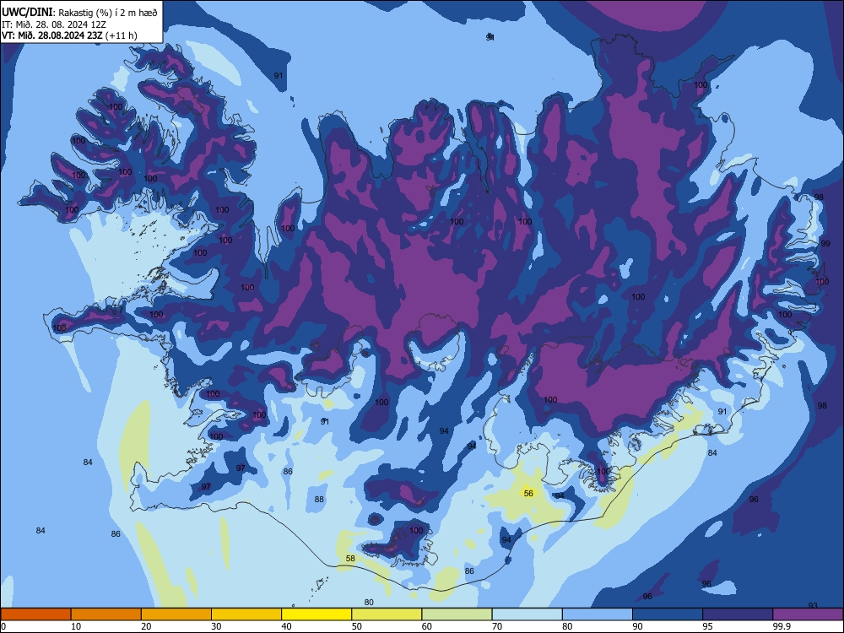
Task: Pick the light blue 80–90 legend swatch
Action: coord(597,614)
